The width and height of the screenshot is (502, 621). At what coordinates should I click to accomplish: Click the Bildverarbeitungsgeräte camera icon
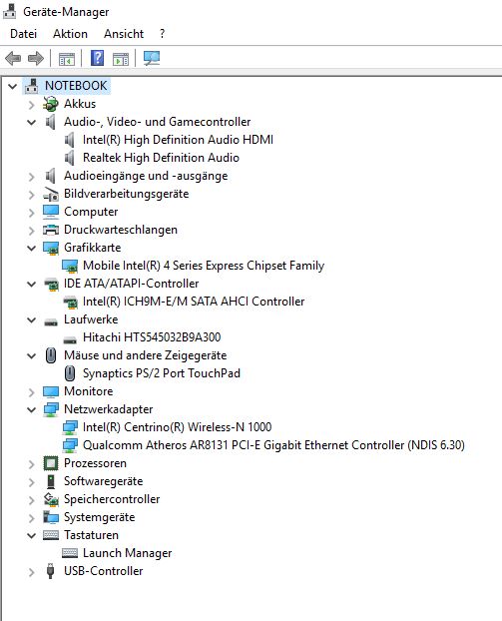[x=51, y=194]
